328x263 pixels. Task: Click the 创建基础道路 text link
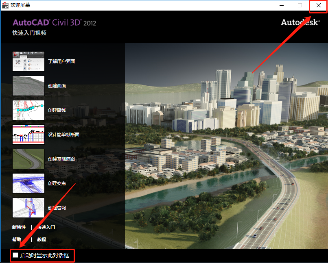coord(61,159)
